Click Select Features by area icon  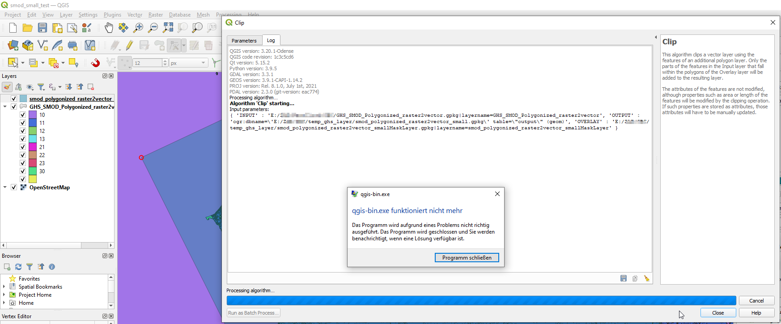(x=13, y=63)
